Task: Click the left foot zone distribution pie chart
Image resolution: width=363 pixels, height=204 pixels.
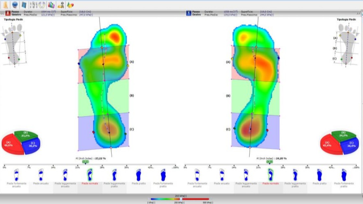Action: point(21,143)
